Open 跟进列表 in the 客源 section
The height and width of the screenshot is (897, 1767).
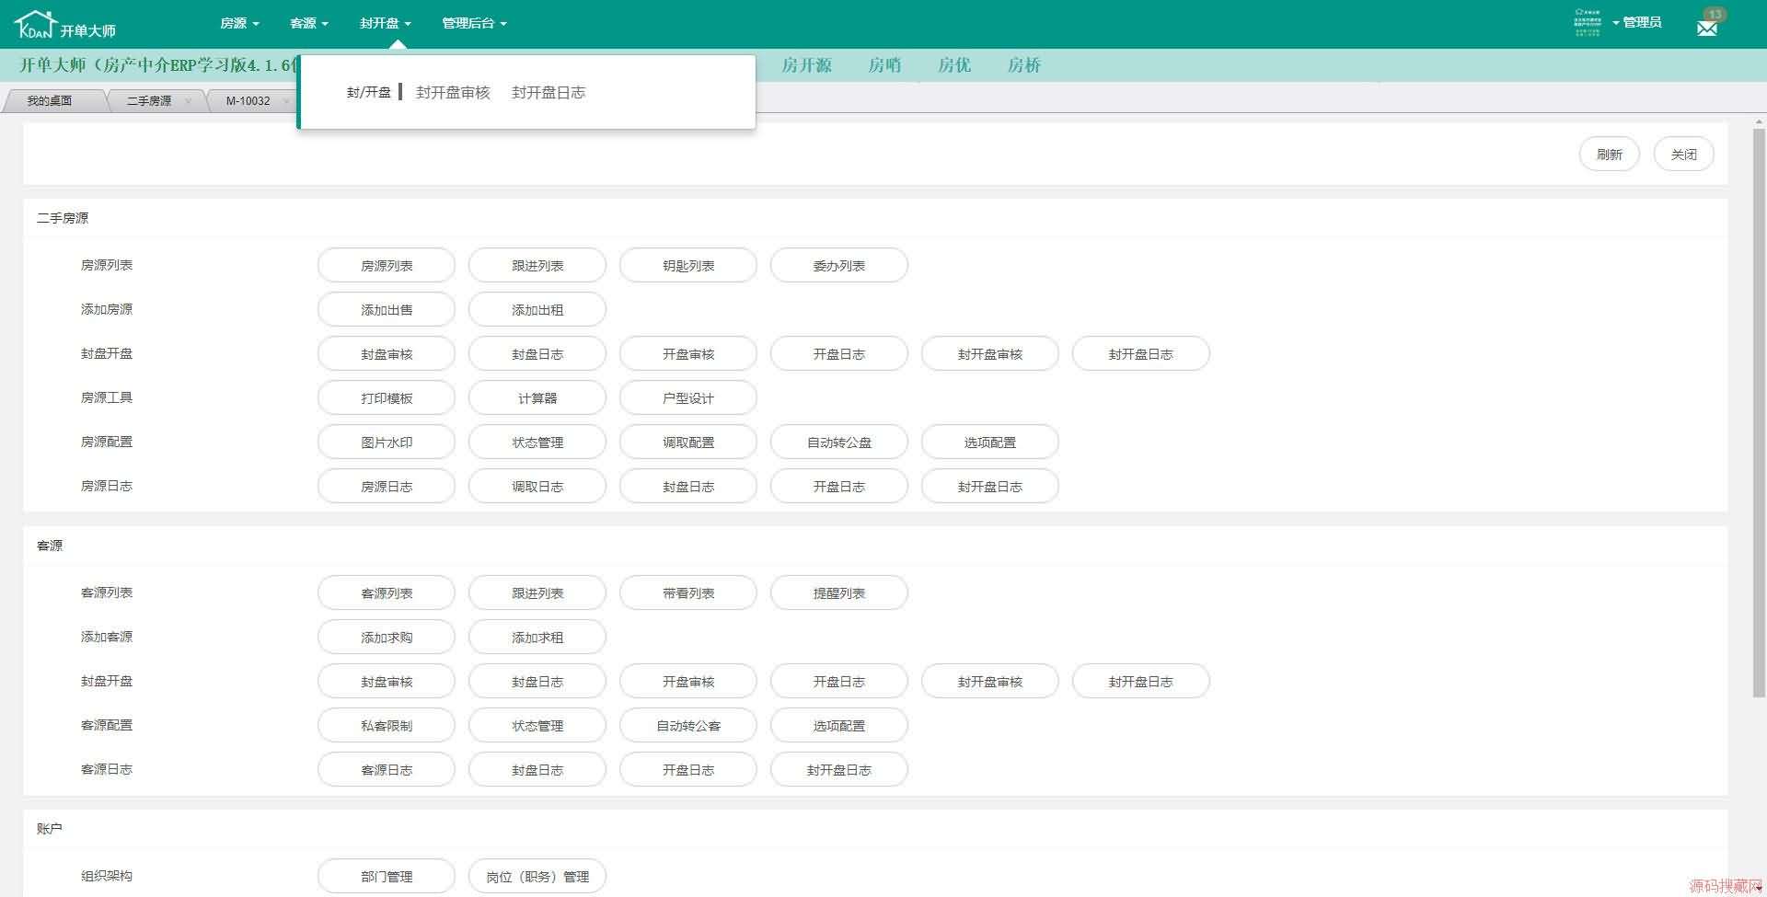(x=537, y=593)
